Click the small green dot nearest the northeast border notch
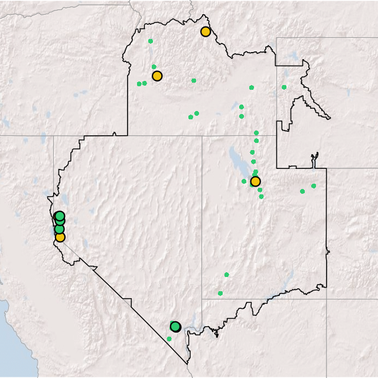 tap(284, 87)
